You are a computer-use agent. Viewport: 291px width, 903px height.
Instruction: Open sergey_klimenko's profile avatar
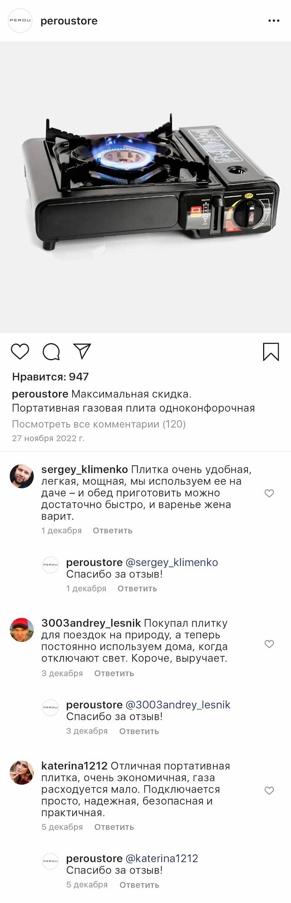click(22, 476)
